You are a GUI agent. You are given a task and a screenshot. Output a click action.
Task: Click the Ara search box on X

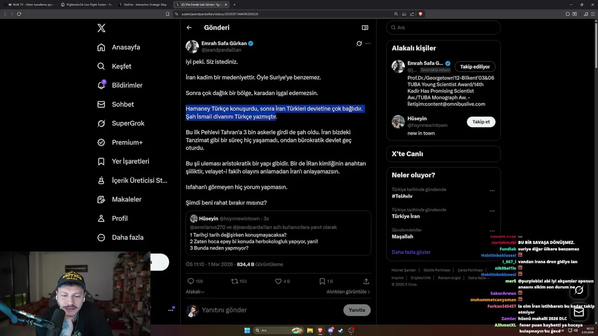[x=443, y=28]
